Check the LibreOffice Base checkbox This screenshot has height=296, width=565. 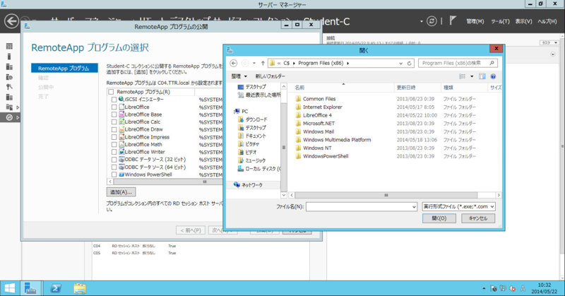114,114
